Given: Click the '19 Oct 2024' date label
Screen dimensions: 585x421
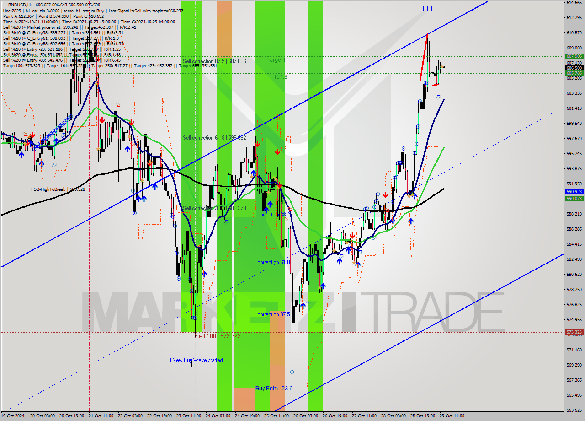Looking at the screenshot, I should coord(12,416).
